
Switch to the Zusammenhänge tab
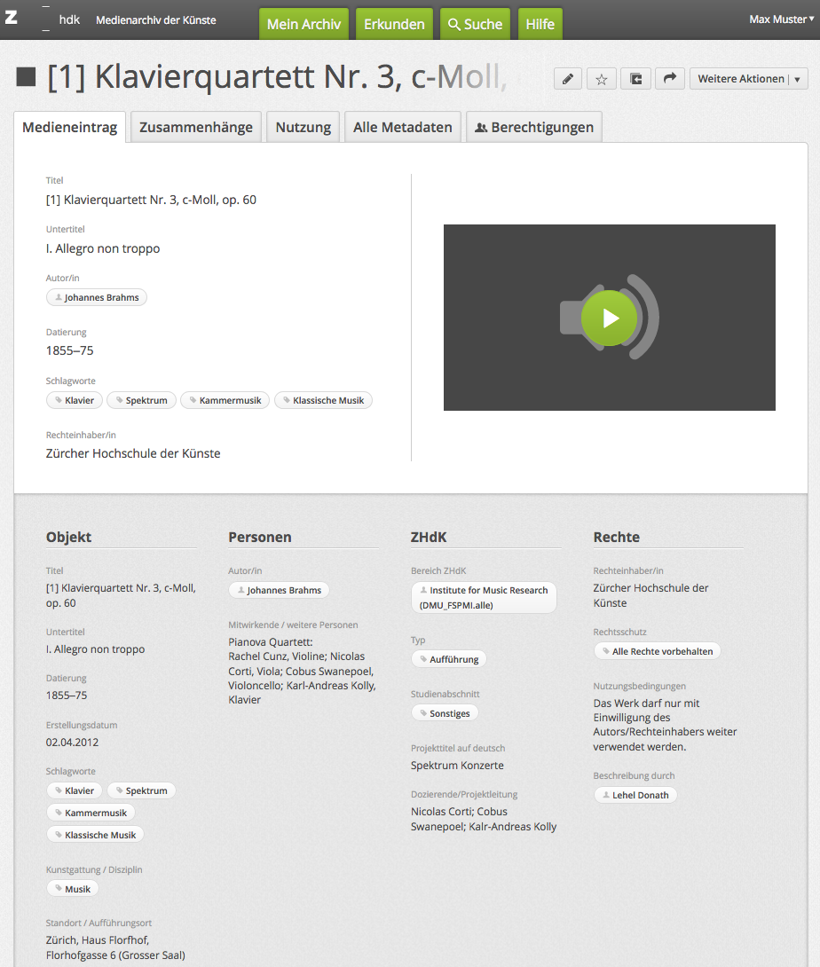tap(196, 127)
